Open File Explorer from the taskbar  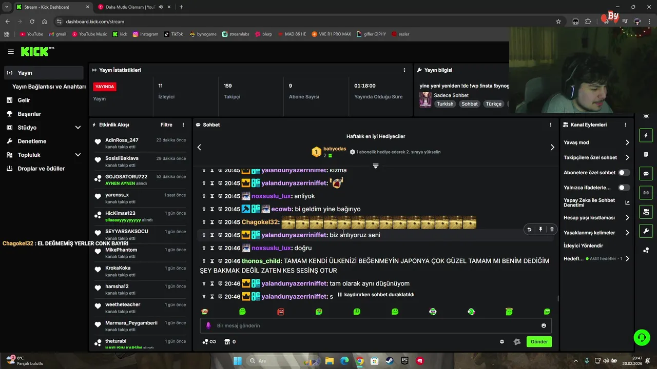pyautogui.click(x=330, y=361)
